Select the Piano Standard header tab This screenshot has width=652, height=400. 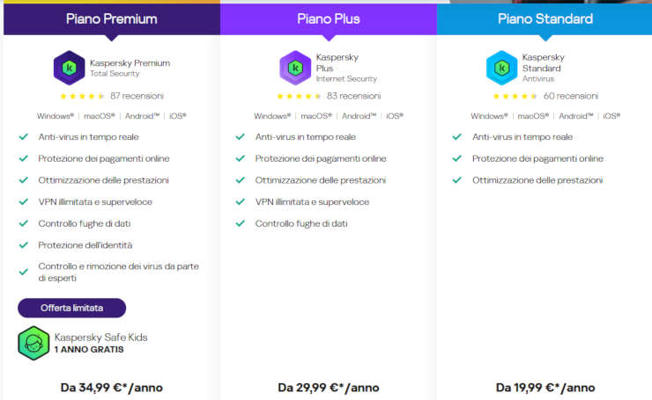(545, 18)
